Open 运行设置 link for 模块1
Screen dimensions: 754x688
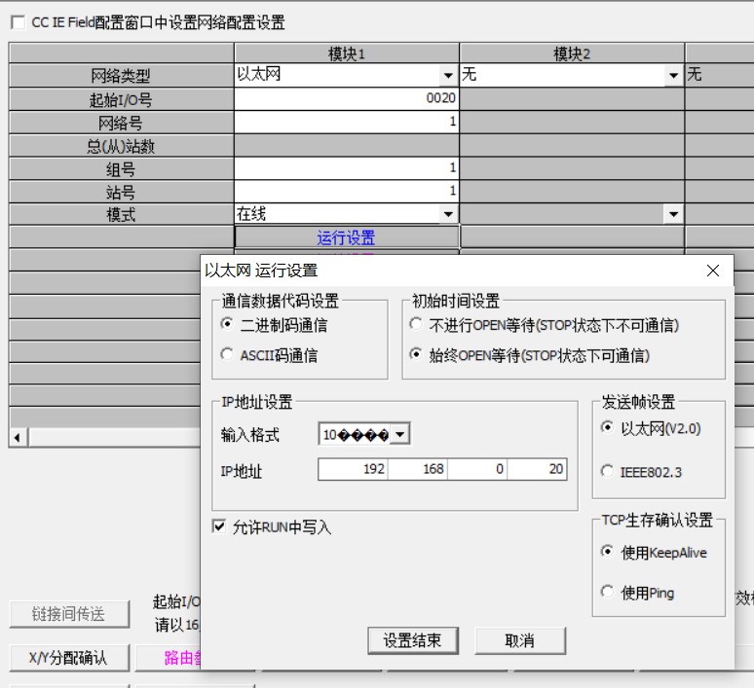pos(346,237)
